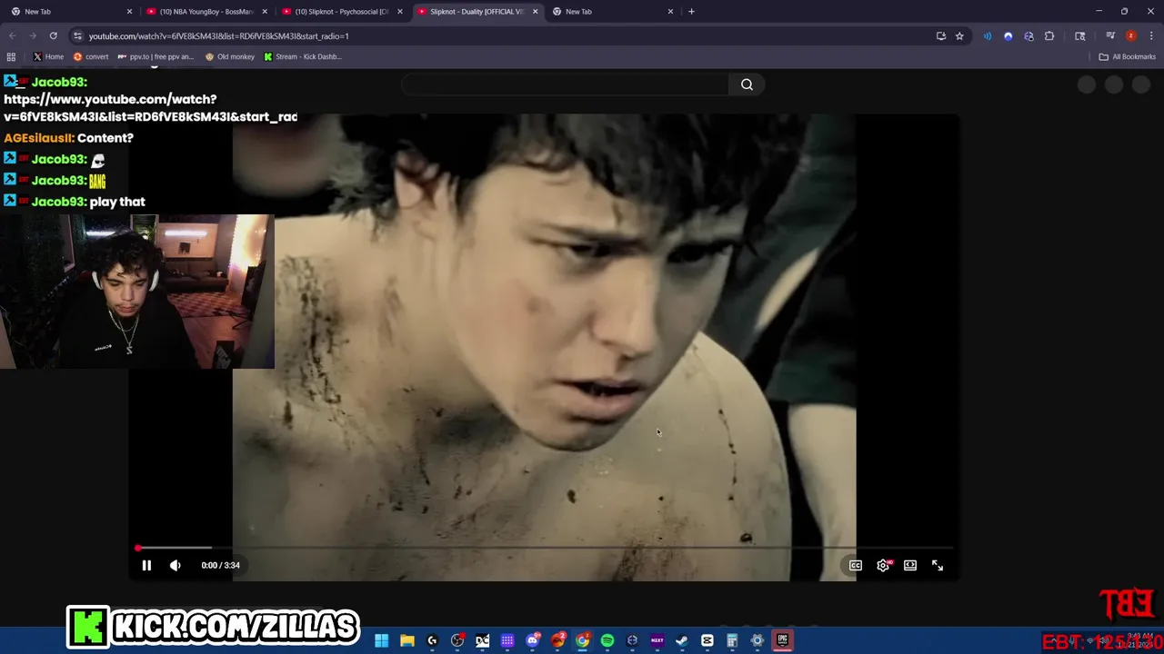The width and height of the screenshot is (1164, 654).
Task: Click the video progress bar
Action: [544, 548]
